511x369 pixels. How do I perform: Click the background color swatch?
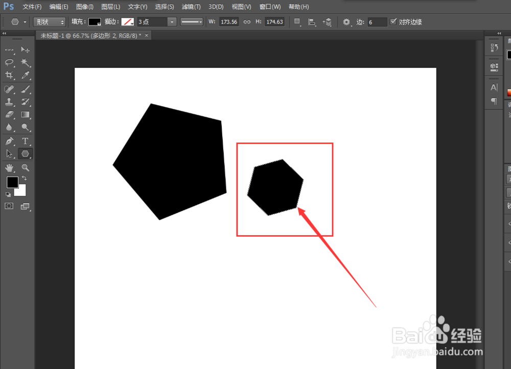click(21, 191)
